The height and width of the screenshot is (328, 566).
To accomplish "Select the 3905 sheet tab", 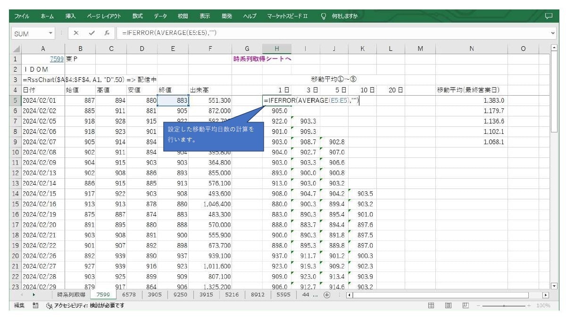I will 155,295.
